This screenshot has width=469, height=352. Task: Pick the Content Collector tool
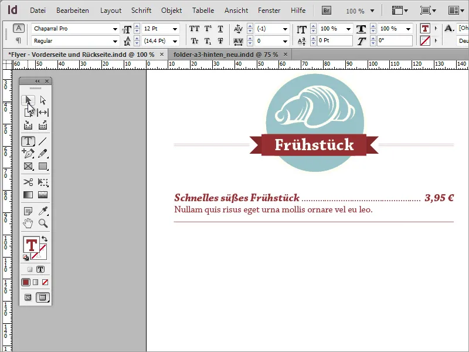(28, 125)
